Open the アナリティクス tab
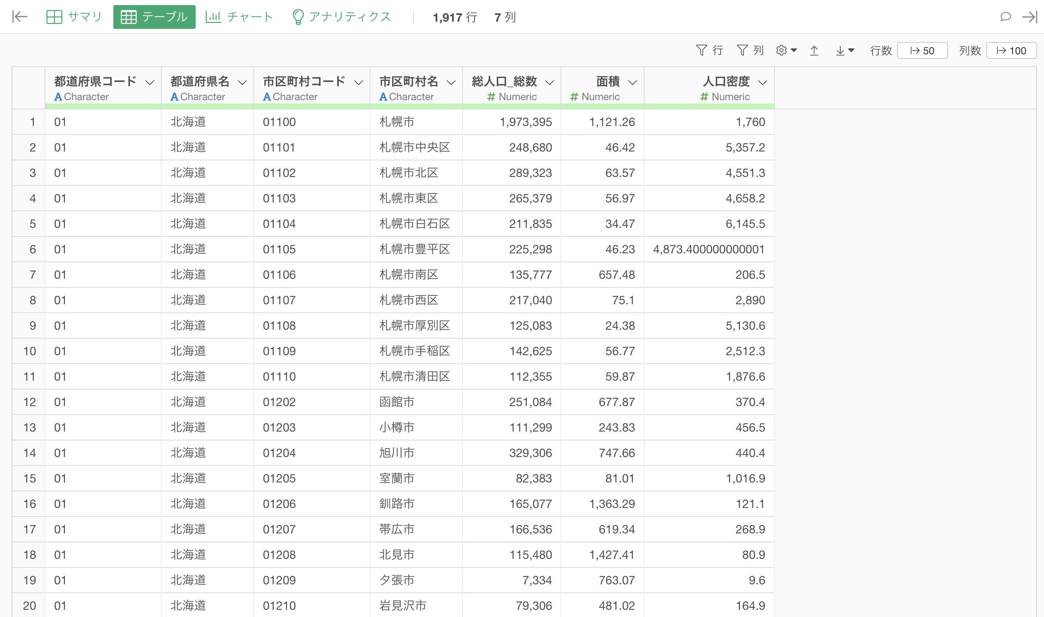The image size is (1044, 617). pos(341,17)
